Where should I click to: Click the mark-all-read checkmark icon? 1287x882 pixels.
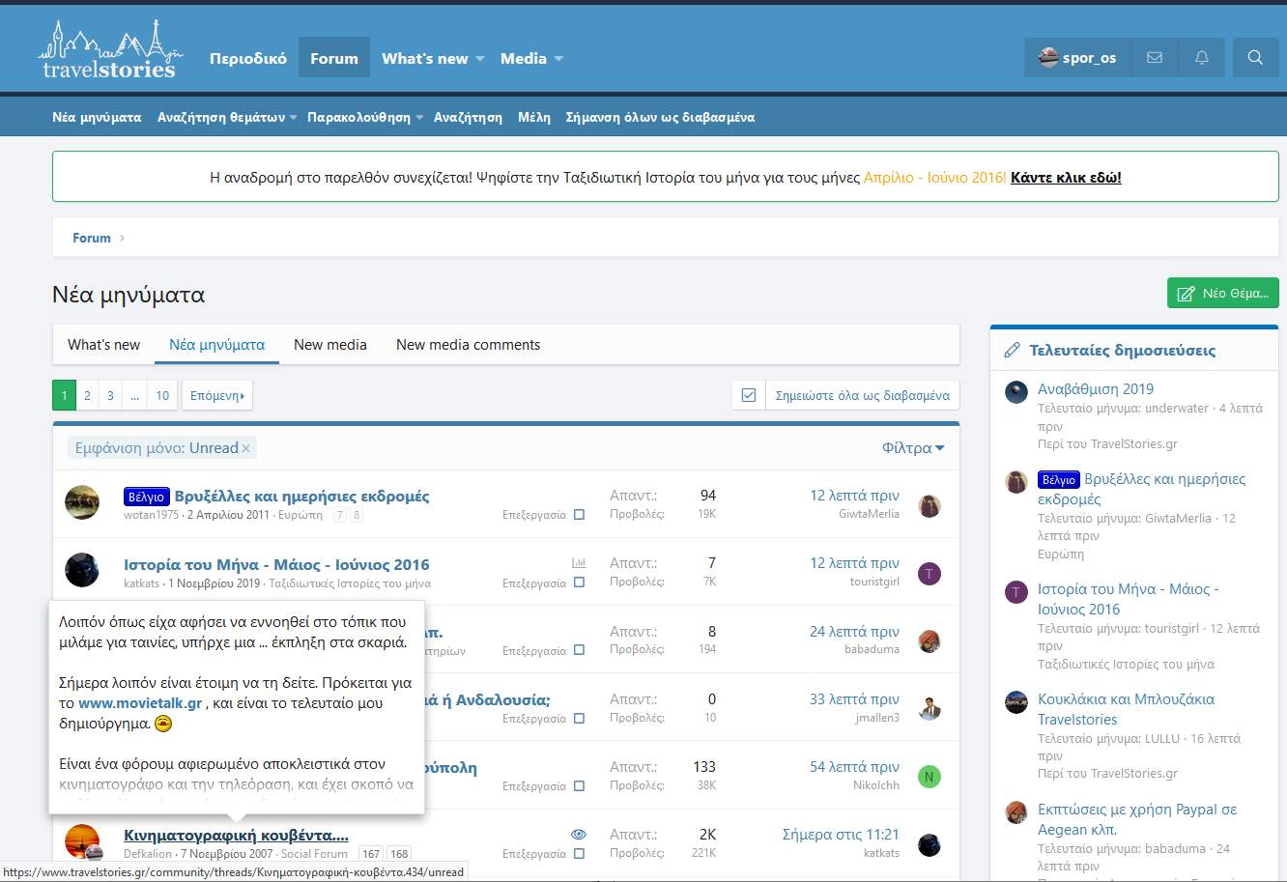(749, 395)
